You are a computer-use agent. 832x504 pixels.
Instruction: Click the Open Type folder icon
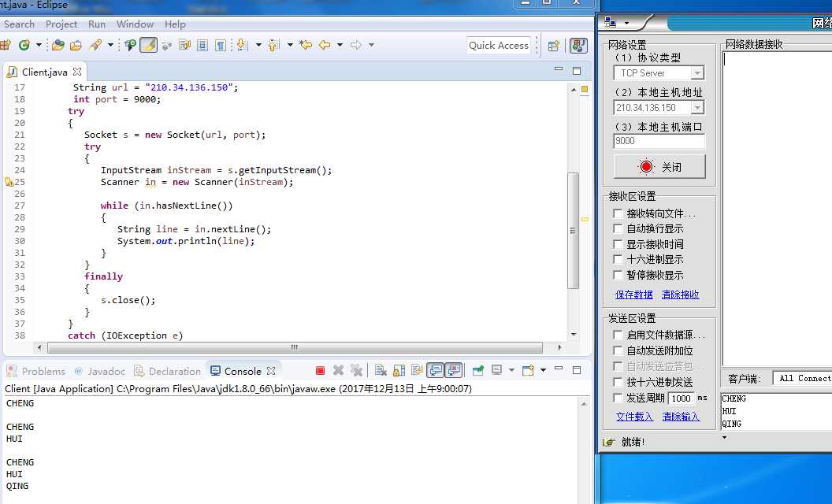[x=58, y=45]
